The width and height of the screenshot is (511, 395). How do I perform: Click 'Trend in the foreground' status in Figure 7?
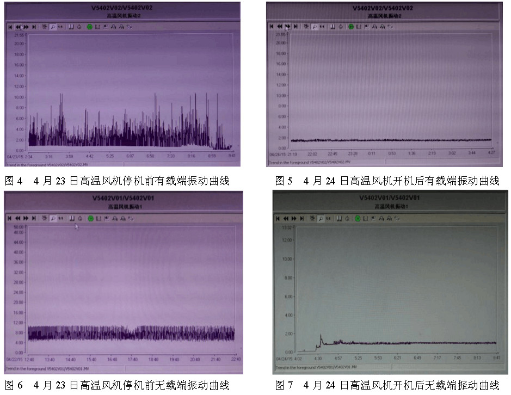click(316, 367)
